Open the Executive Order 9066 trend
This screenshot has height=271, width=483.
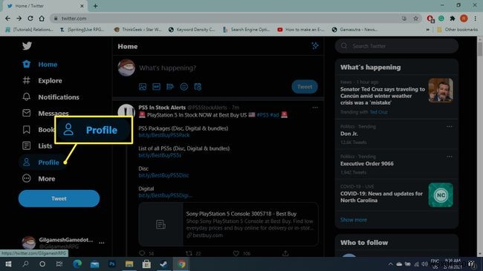367,163
